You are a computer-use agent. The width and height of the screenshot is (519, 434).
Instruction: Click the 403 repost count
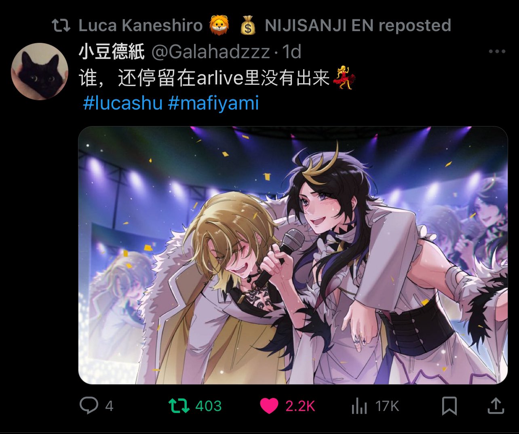209,406
